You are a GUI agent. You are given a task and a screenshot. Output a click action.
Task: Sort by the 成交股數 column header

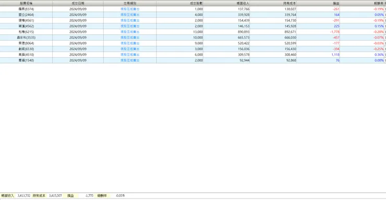(x=180, y=4)
